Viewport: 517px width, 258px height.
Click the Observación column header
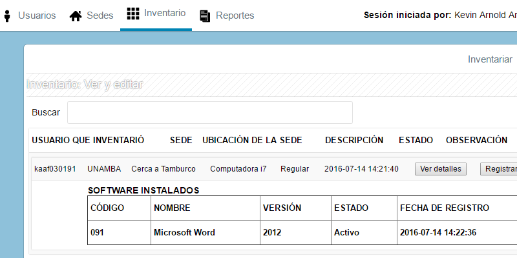coord(476,140)
